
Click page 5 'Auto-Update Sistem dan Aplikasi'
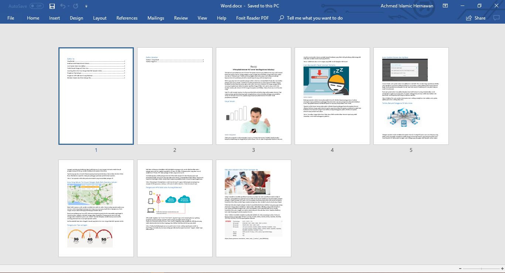[x=411, y=96]
